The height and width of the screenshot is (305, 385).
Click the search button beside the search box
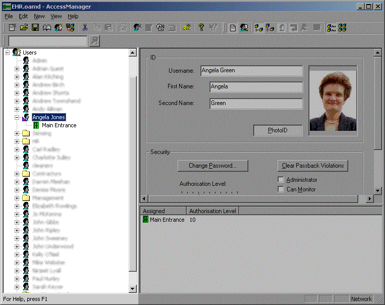(x=94, y=41)
